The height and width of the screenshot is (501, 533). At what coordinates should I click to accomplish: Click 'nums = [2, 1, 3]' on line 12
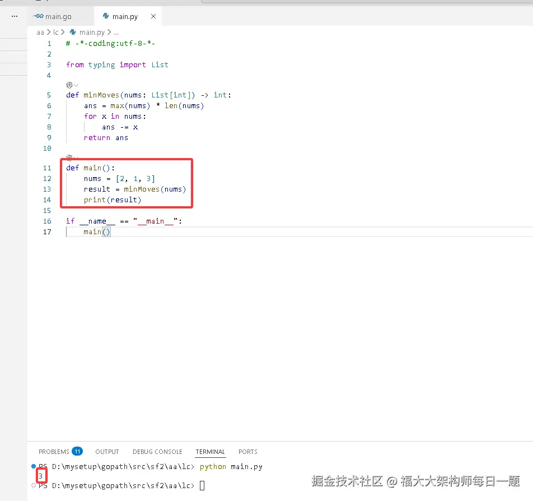coord(119,178)
